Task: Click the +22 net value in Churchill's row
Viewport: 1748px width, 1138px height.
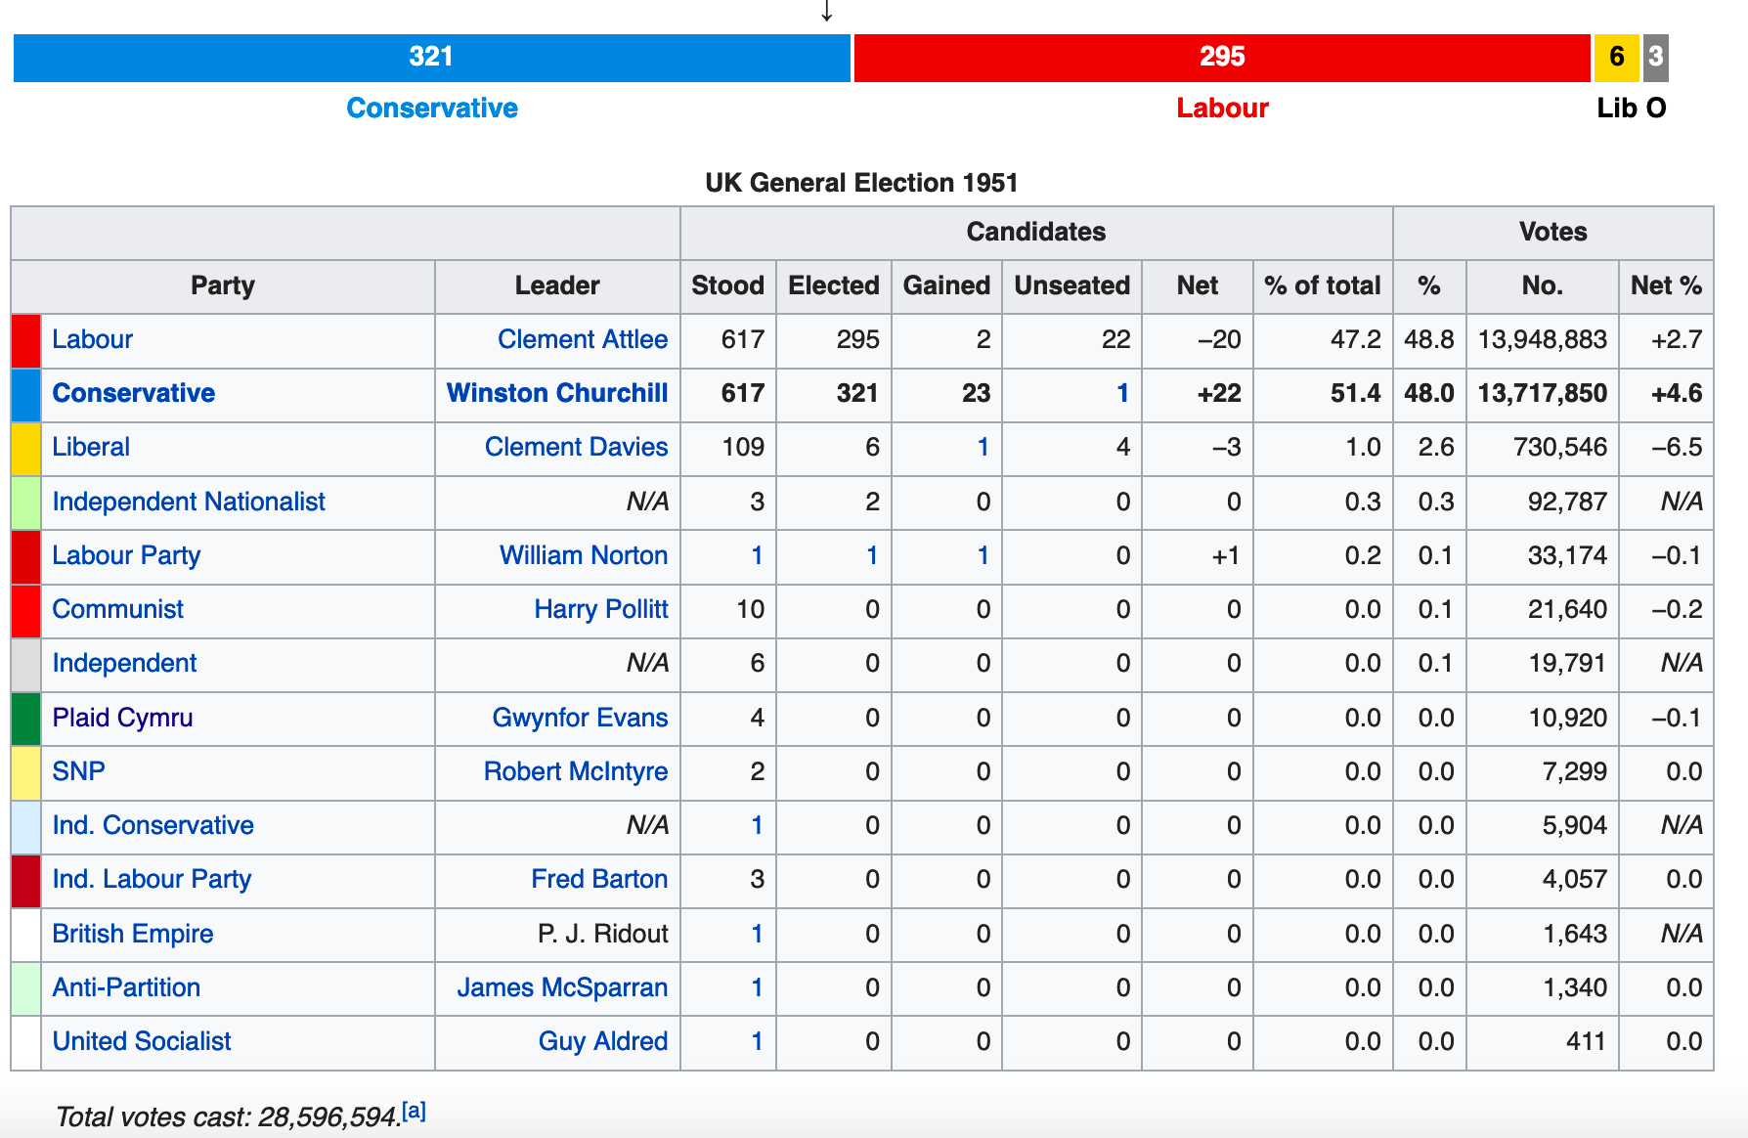Action: (1219, 393)
